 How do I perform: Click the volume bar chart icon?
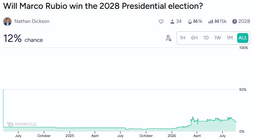coord(210,21)
